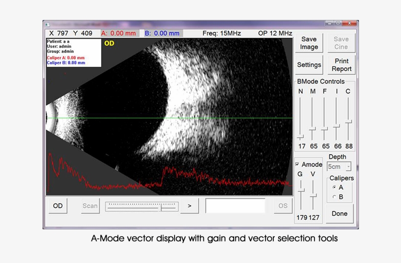Viewport: 401px width, 263px height.
Task: Click the Save Image button
Action: 309,43
